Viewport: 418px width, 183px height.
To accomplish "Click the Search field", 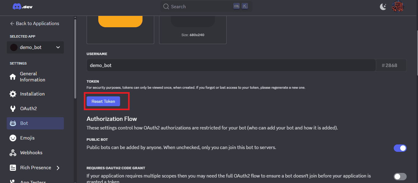I will tap(206, 6).
